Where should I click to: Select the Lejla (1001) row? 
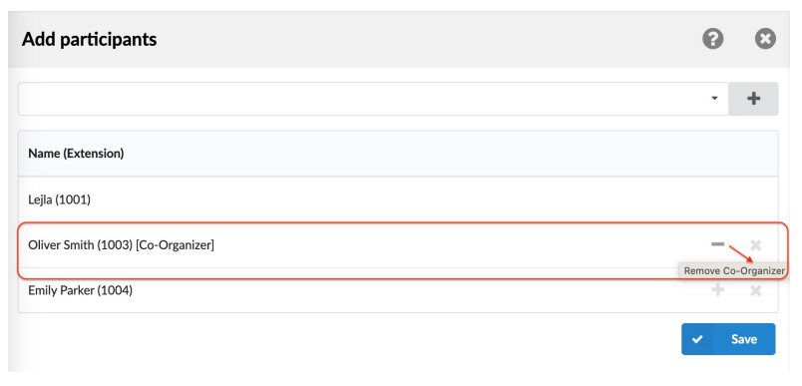pos(398,199)
